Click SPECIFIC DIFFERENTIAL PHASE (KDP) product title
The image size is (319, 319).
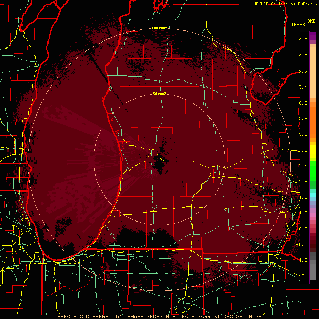[x=111, y=317]
